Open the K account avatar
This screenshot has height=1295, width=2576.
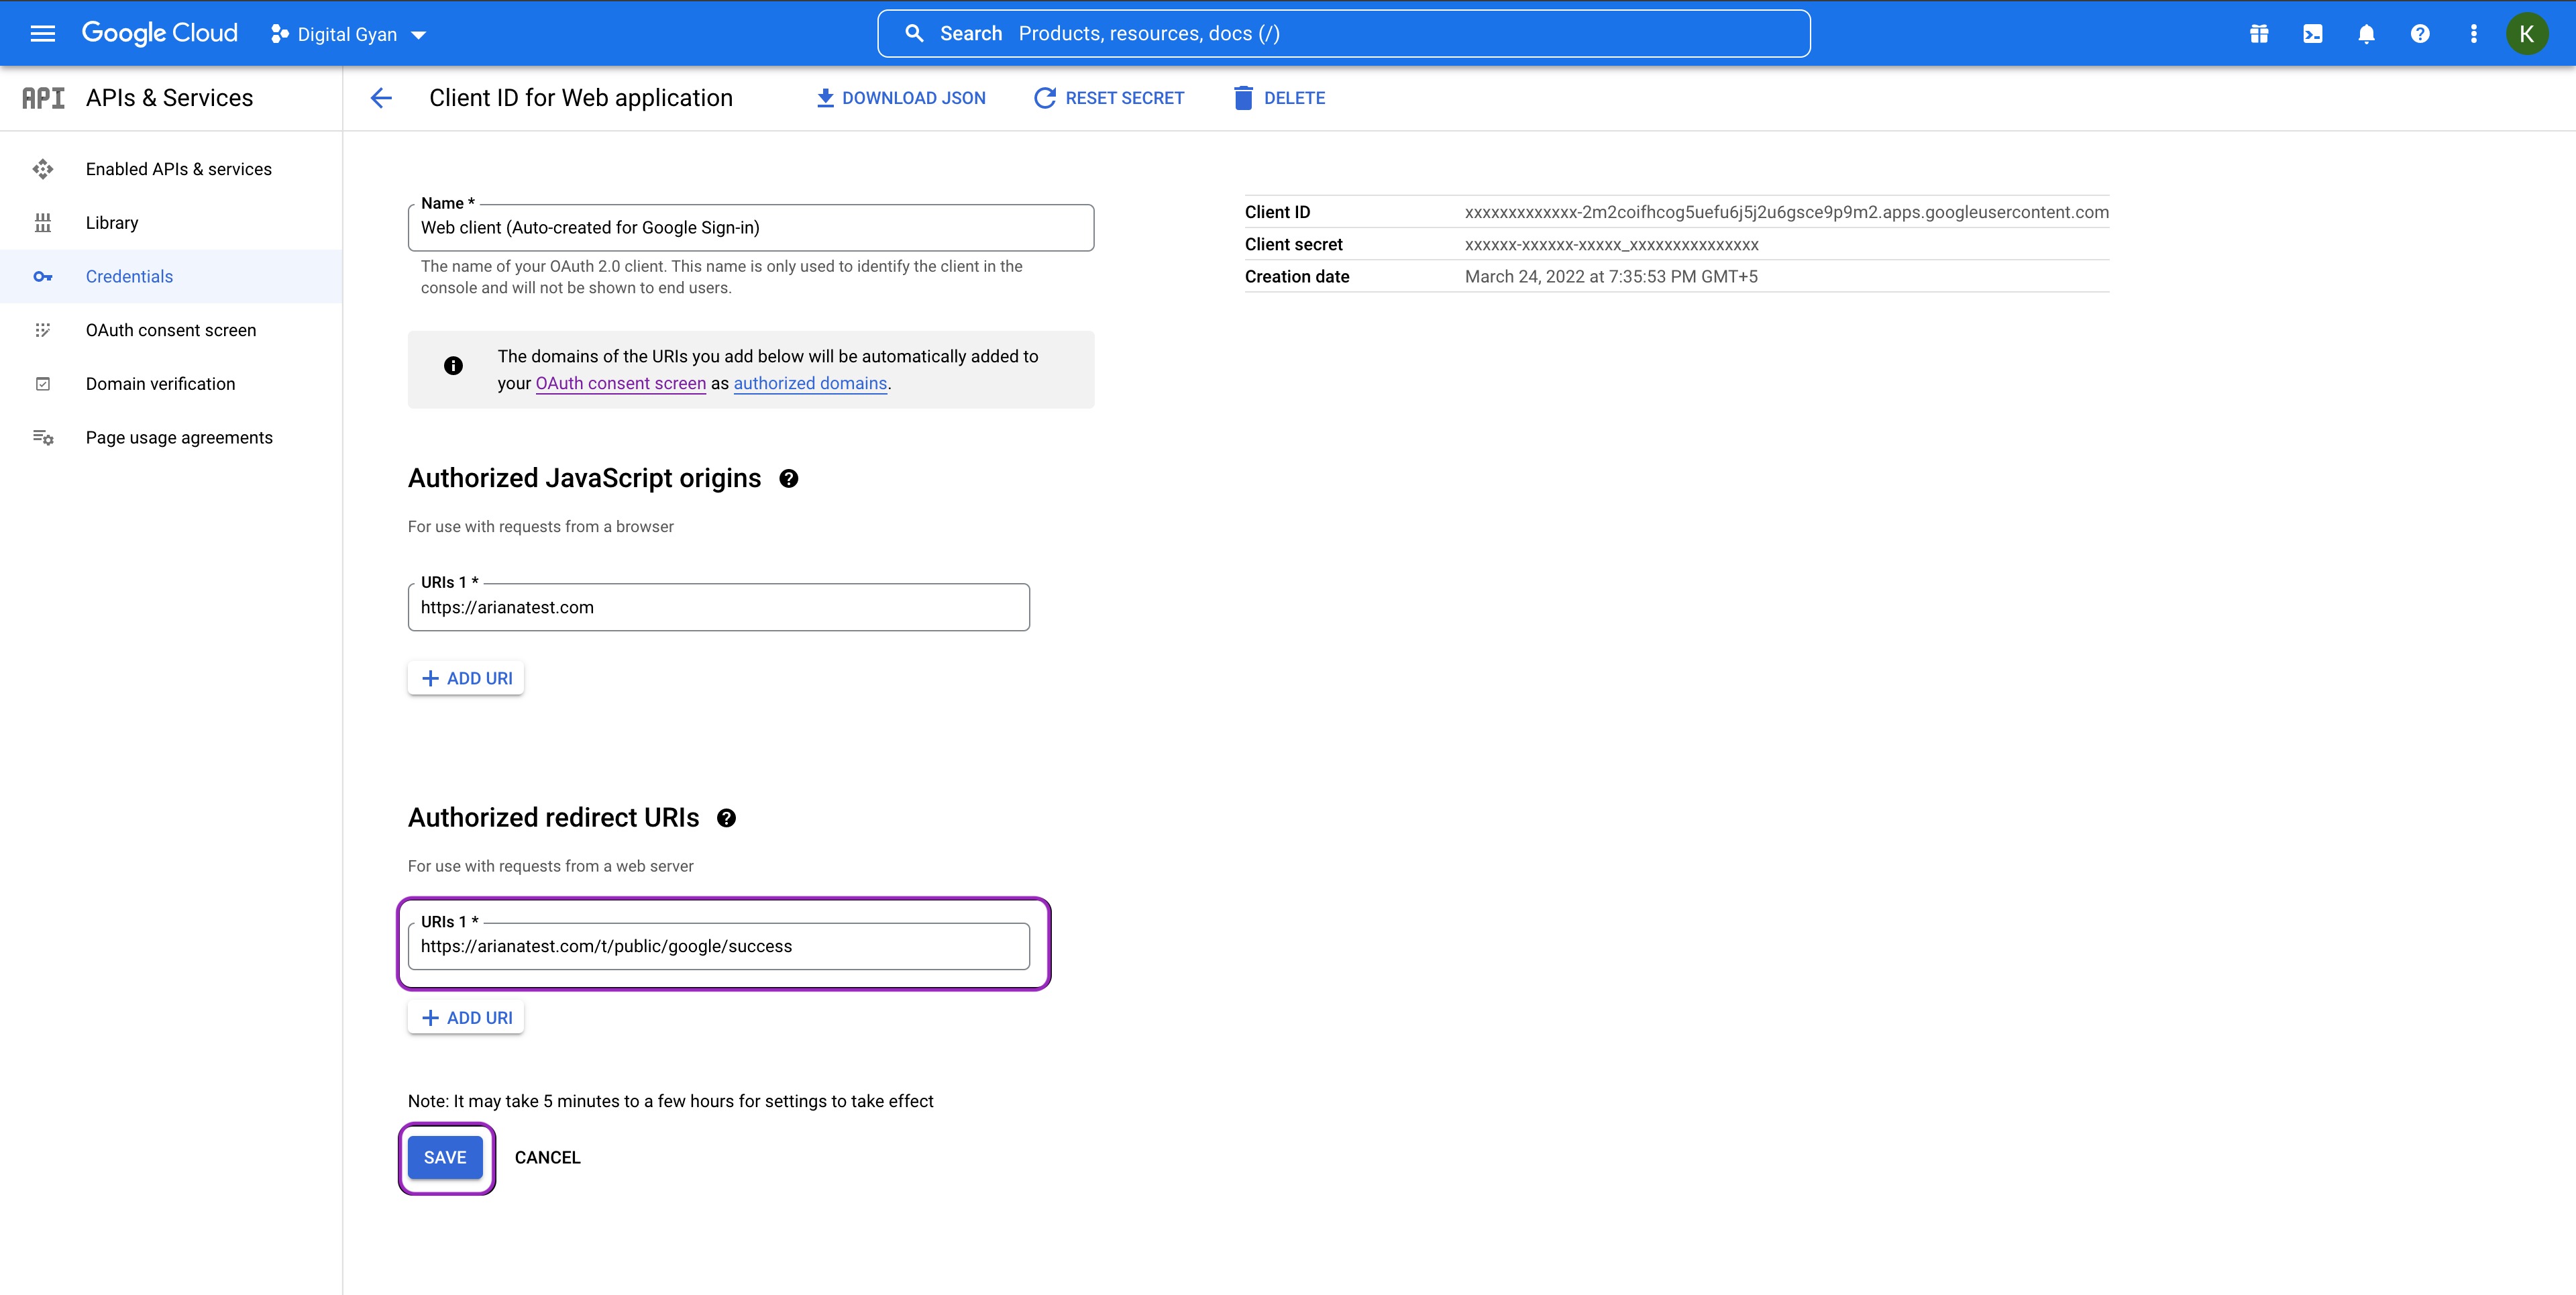pyautogui.click(x=2526, y=34)
